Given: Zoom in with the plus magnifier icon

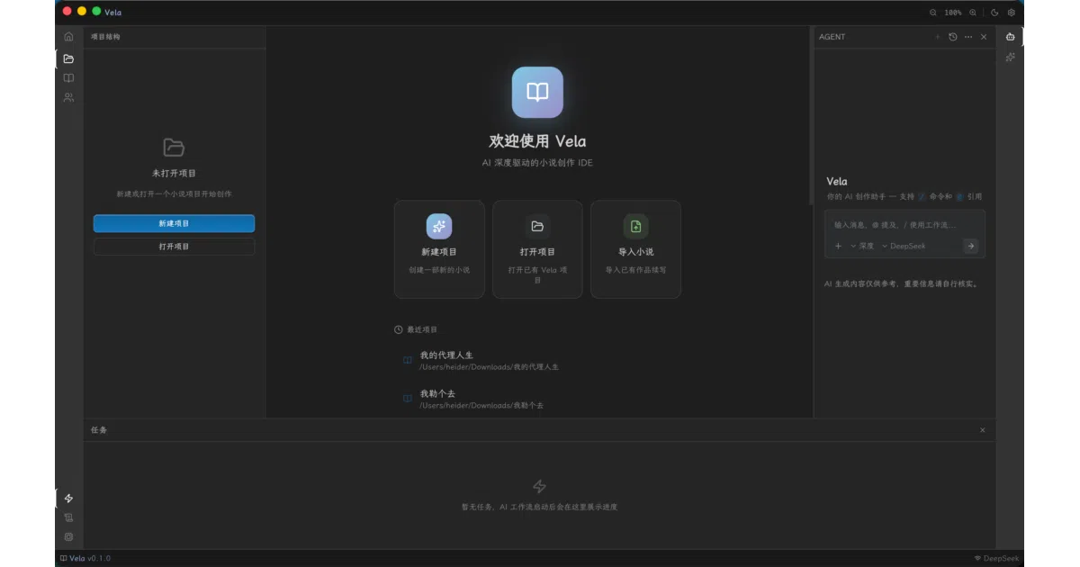Looking at the screenshot, I should 973,13.
